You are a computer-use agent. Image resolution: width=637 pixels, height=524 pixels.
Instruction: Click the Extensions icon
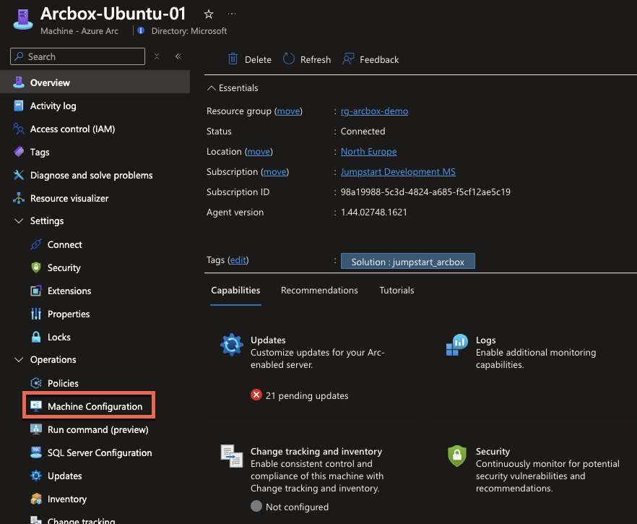pos(36,291)
